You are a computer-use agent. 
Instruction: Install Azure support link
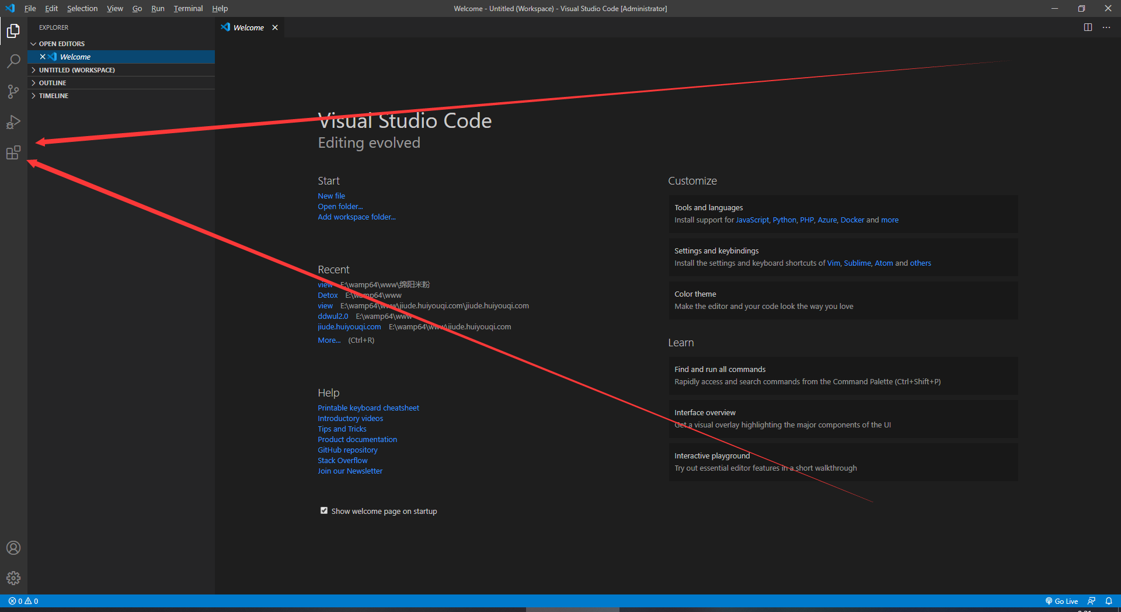[x=827, y=220]
